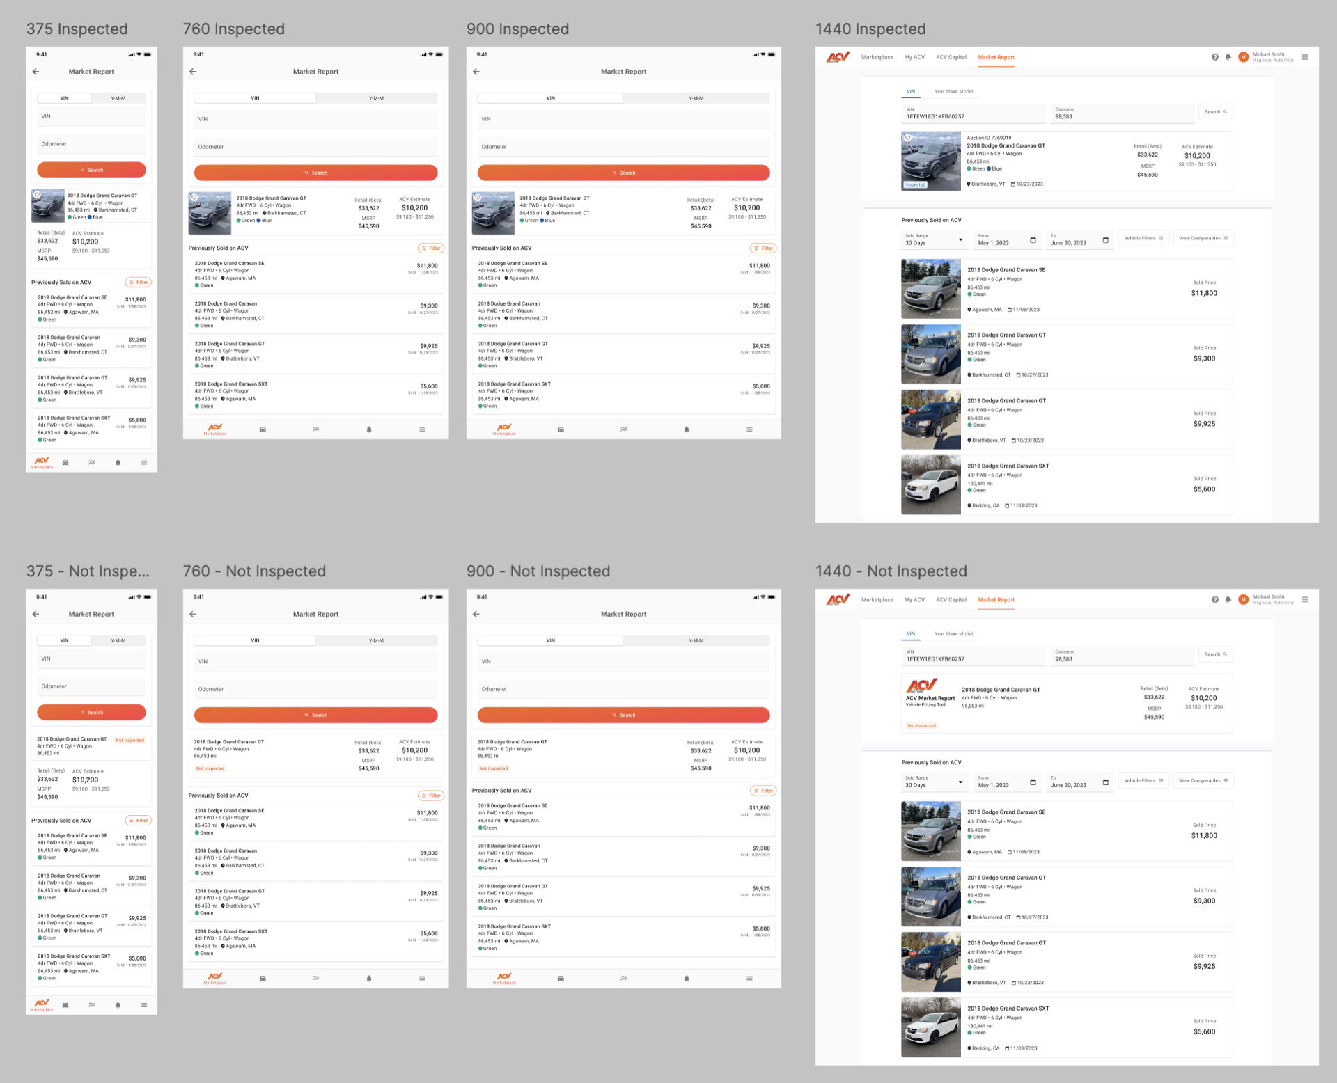This screenshot has width=1337, height=1083.
Task: Select the Inspected badge on the vehicle card
Action: click(914, 184)
